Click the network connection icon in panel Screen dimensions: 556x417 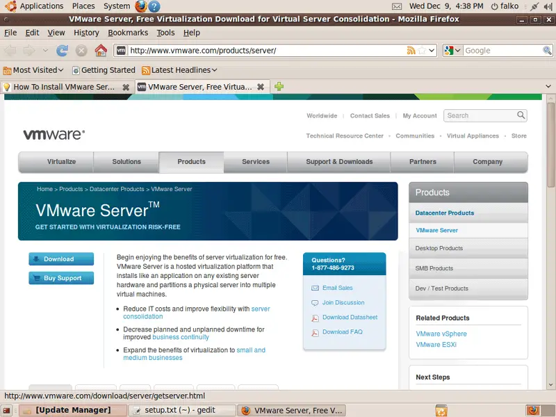[534, 6]
